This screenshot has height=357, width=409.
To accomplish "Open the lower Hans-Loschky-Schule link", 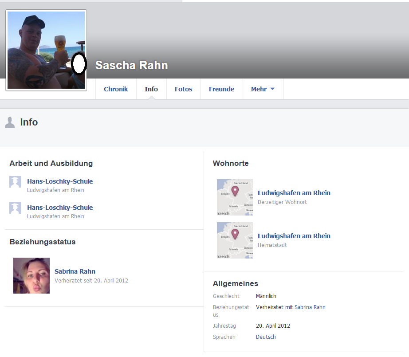I will [60, 208].
